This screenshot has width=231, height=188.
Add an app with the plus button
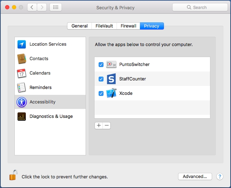point(99,125)
